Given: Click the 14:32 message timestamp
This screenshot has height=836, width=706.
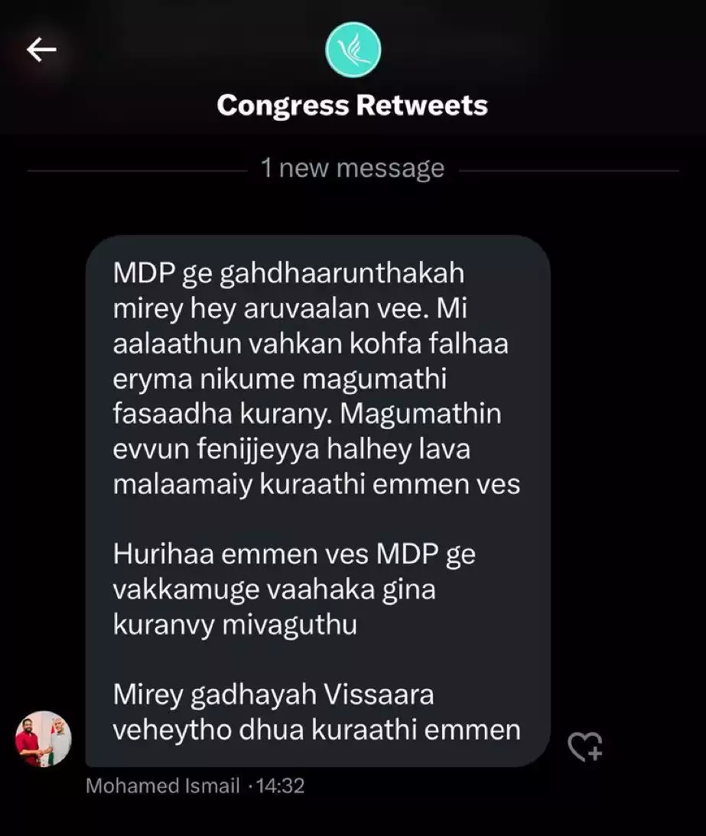Looking at the screenshot, I should [x=281, y=786].
